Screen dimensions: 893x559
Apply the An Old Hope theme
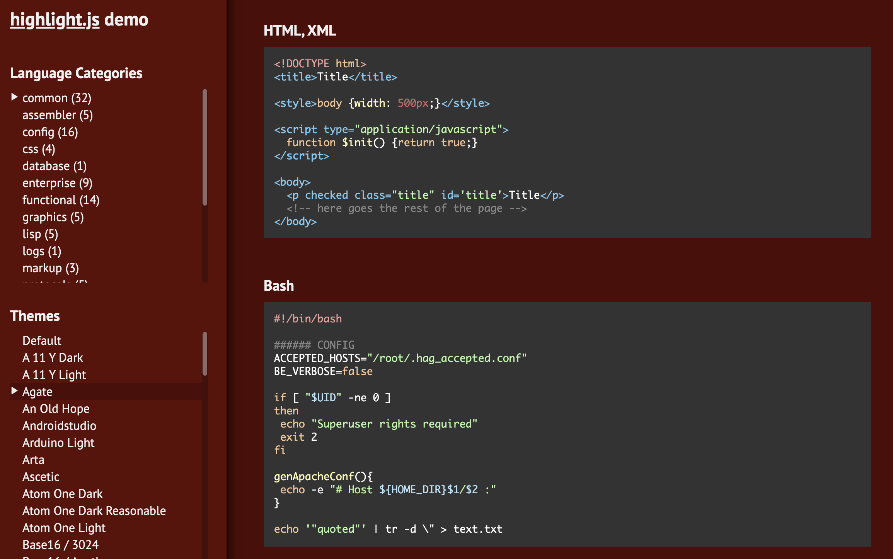[56, 409]
